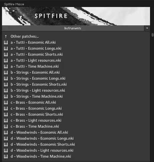Click the keyboard icon next to Brass Time Machine
The width and height of the screenshot is (154, 162).
(x=6, y=126)
